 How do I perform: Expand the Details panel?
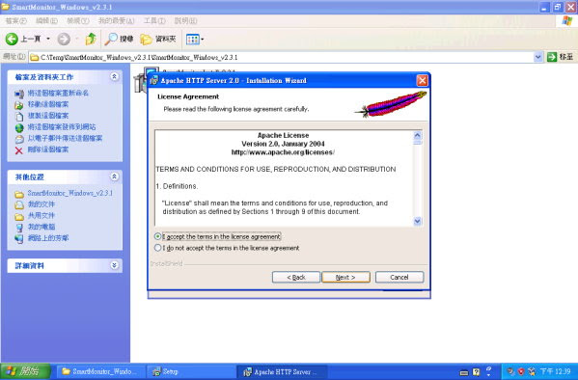tap(114, 265)
